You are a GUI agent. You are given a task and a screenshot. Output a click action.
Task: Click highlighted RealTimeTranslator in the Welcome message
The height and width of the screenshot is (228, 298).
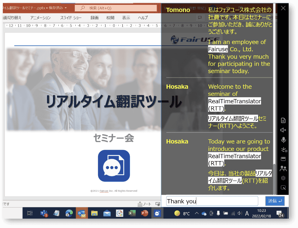pyautogui.click(x=235, y=101)
